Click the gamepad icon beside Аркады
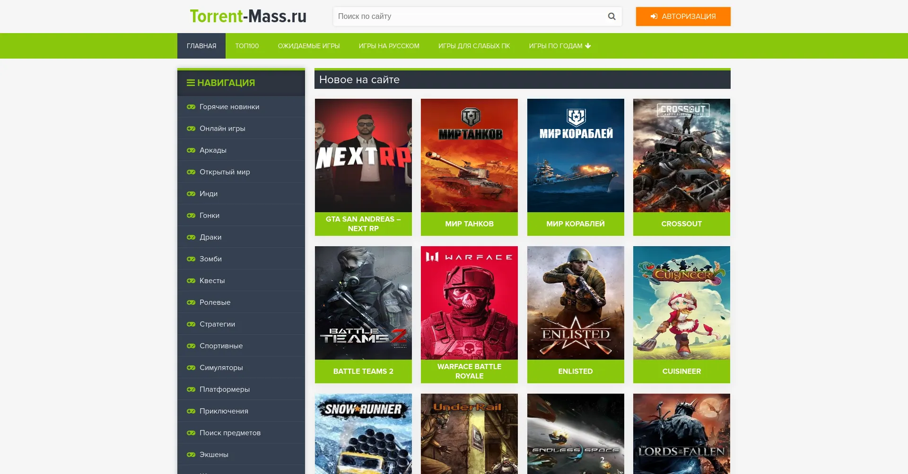Screen dimensions: 908x474 pyautogui.click(x=191, y=150)
